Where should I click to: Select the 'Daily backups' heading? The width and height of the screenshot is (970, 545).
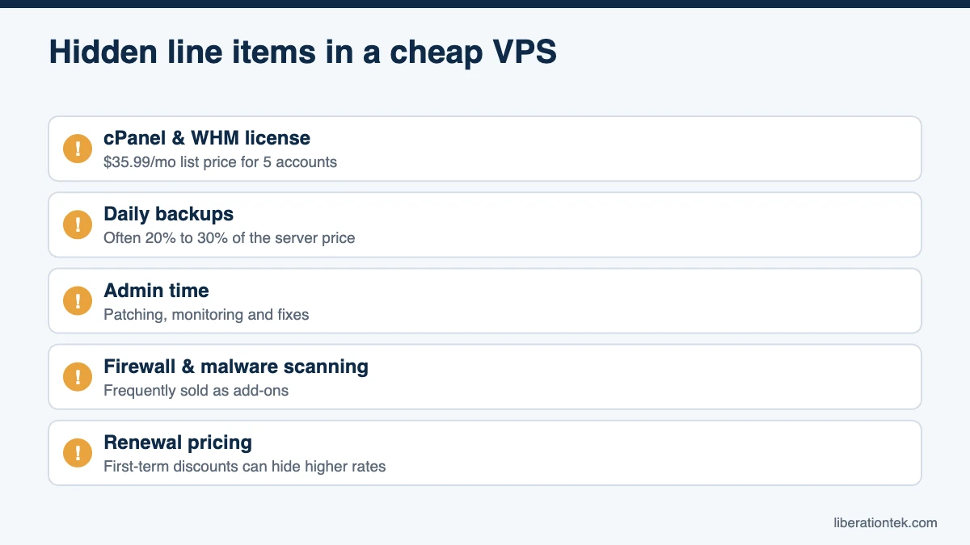168,214
